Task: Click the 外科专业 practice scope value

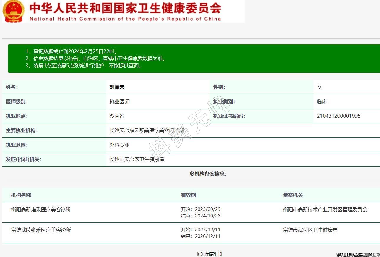Action: point(119,145)
